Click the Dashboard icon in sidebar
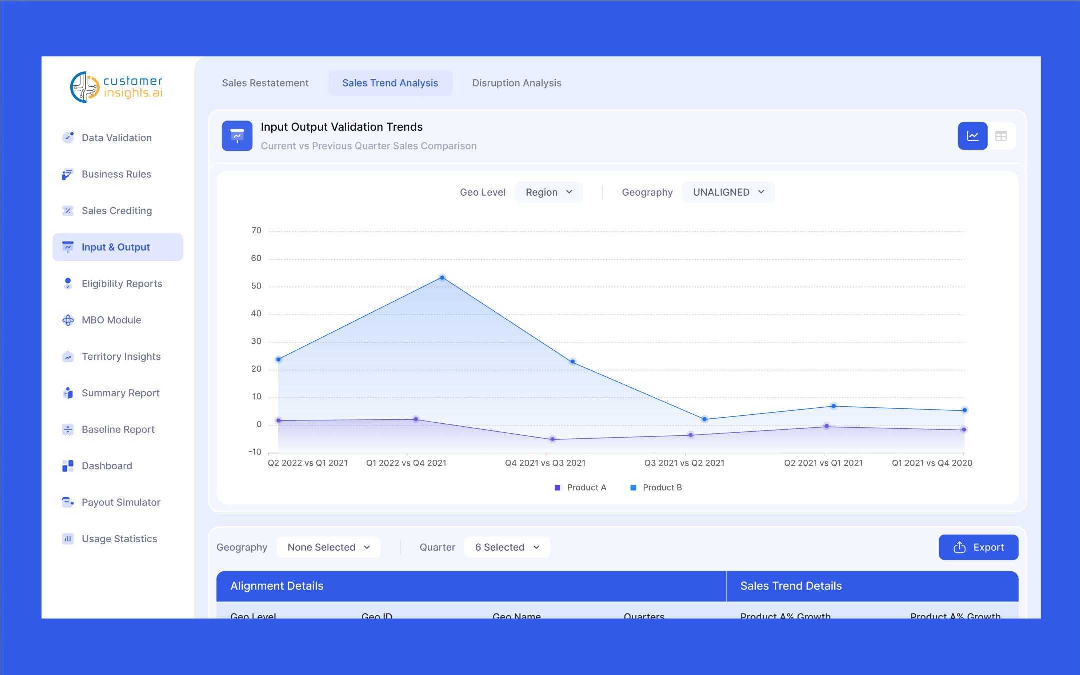Screen dimensions: 1080x675 [x=68, y=466]
